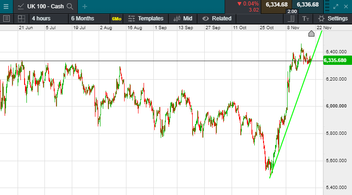This screenshot has height=195, width=352.
Task: Open the 4 hours interval dropdown
Action: coord(41,19)
